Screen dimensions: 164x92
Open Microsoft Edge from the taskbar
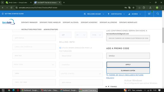[x=14, y=90]
